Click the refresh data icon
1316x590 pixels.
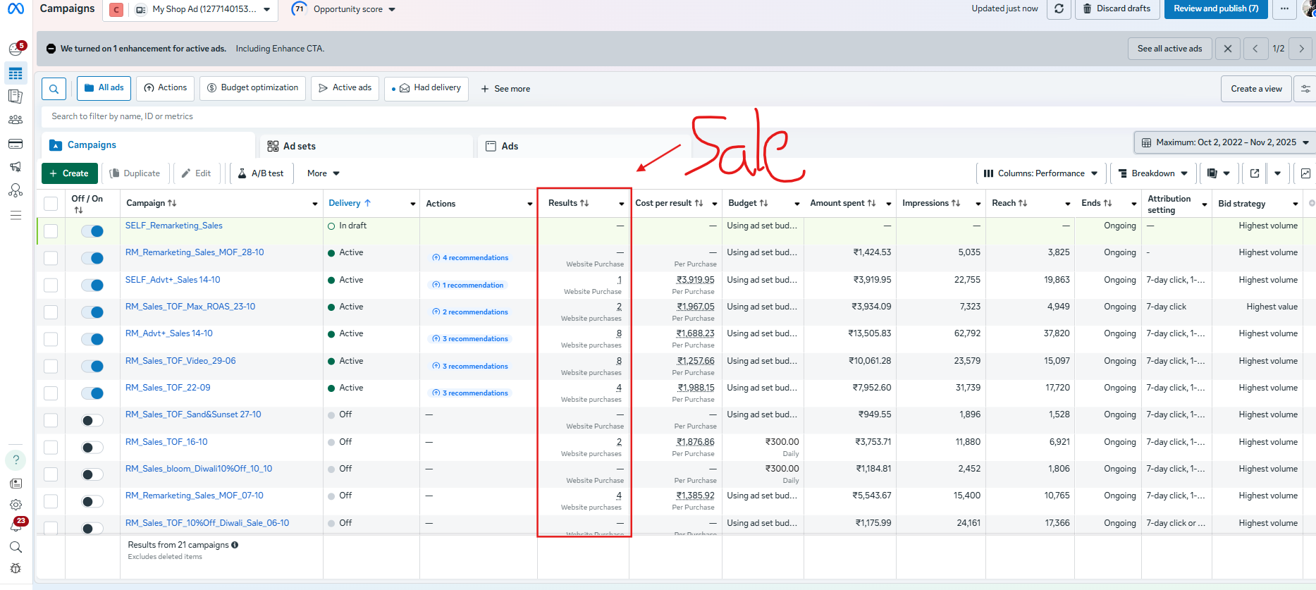[1059, 9]
